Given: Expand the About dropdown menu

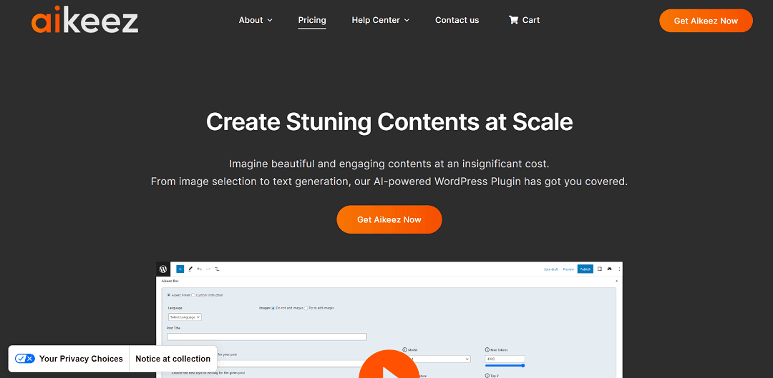Looking at the screenshot, I should click(256, 20).
